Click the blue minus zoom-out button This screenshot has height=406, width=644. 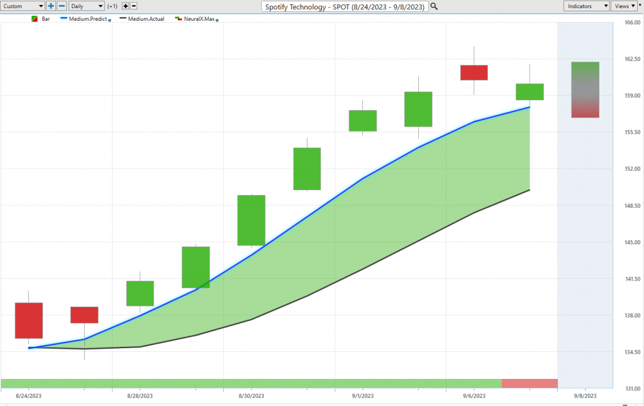click(62, 6)
